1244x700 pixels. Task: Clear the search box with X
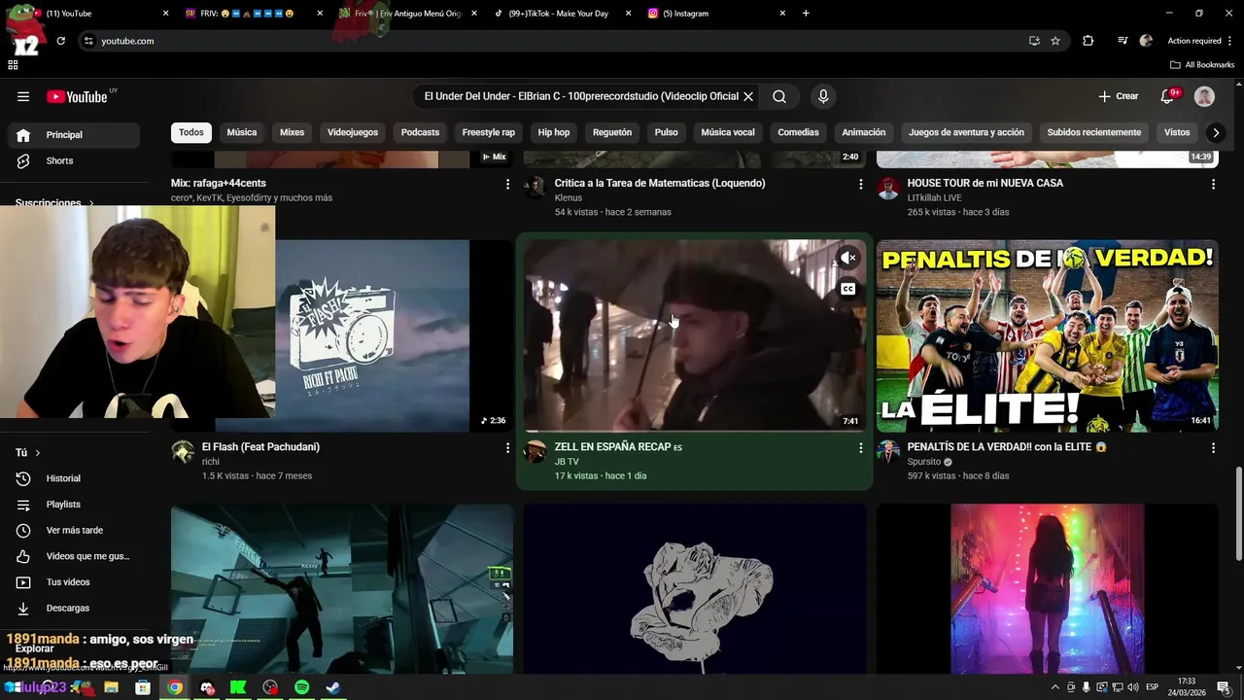coord(748,96)
